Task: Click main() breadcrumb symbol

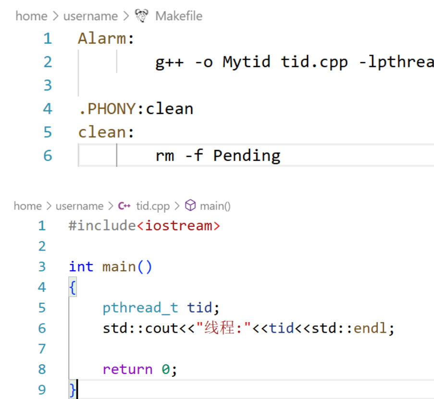Action: 215,206
